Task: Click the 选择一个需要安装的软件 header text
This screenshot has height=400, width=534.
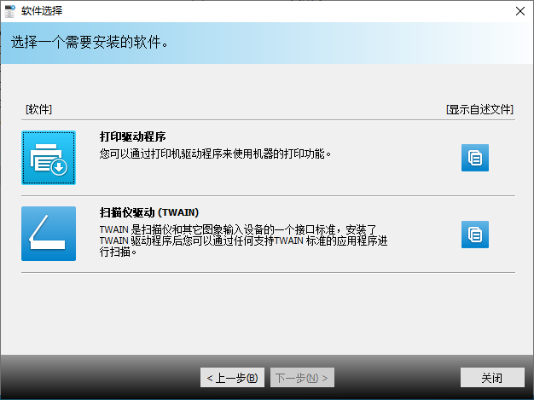Action: [x=90, y=43]
